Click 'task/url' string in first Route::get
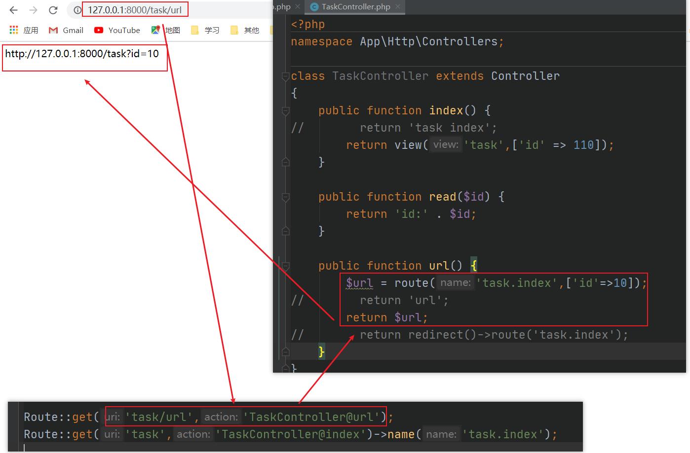690x453 pixels. 159,417
